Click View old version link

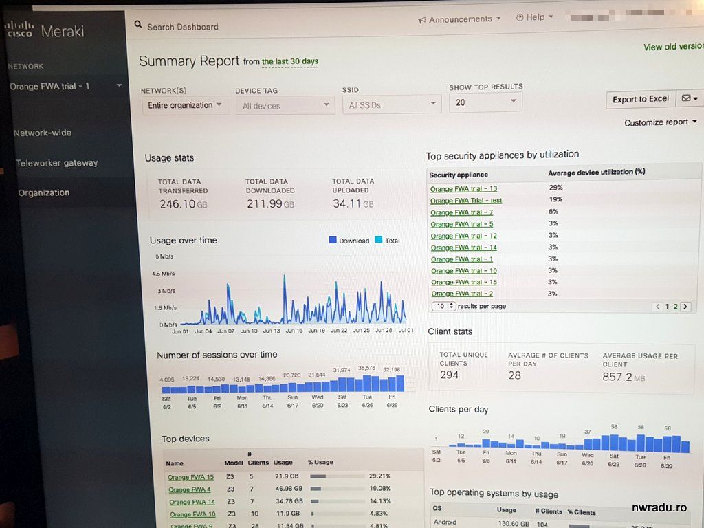[x=673, y=46]
